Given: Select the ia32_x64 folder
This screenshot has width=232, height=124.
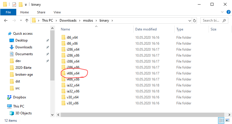Looking at the screenshot, I should tap(73, 85).
